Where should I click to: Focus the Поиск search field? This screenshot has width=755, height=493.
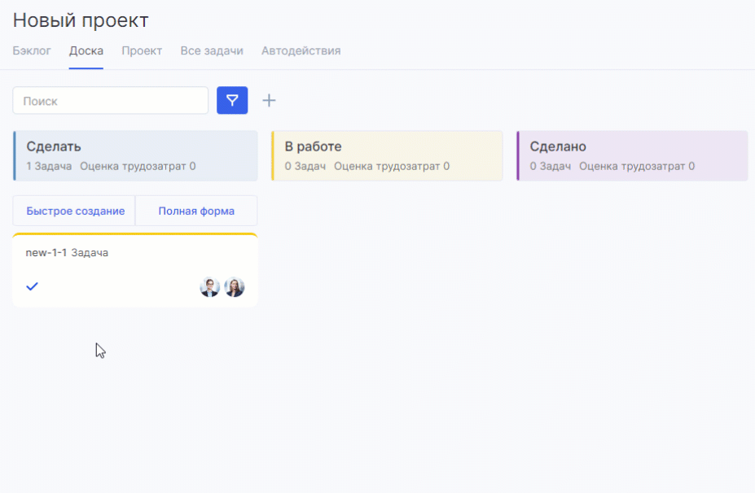[x=110, y=101]
